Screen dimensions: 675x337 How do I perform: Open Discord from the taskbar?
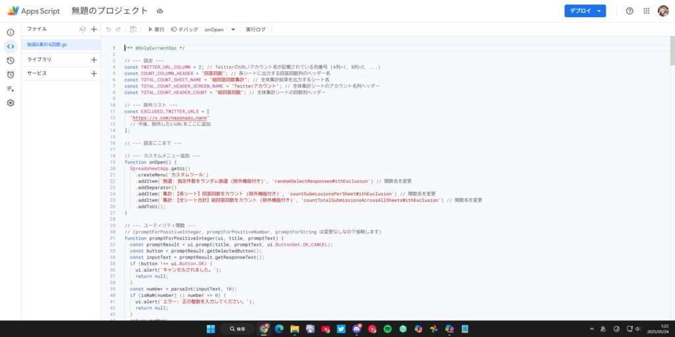tap(357, 329)
